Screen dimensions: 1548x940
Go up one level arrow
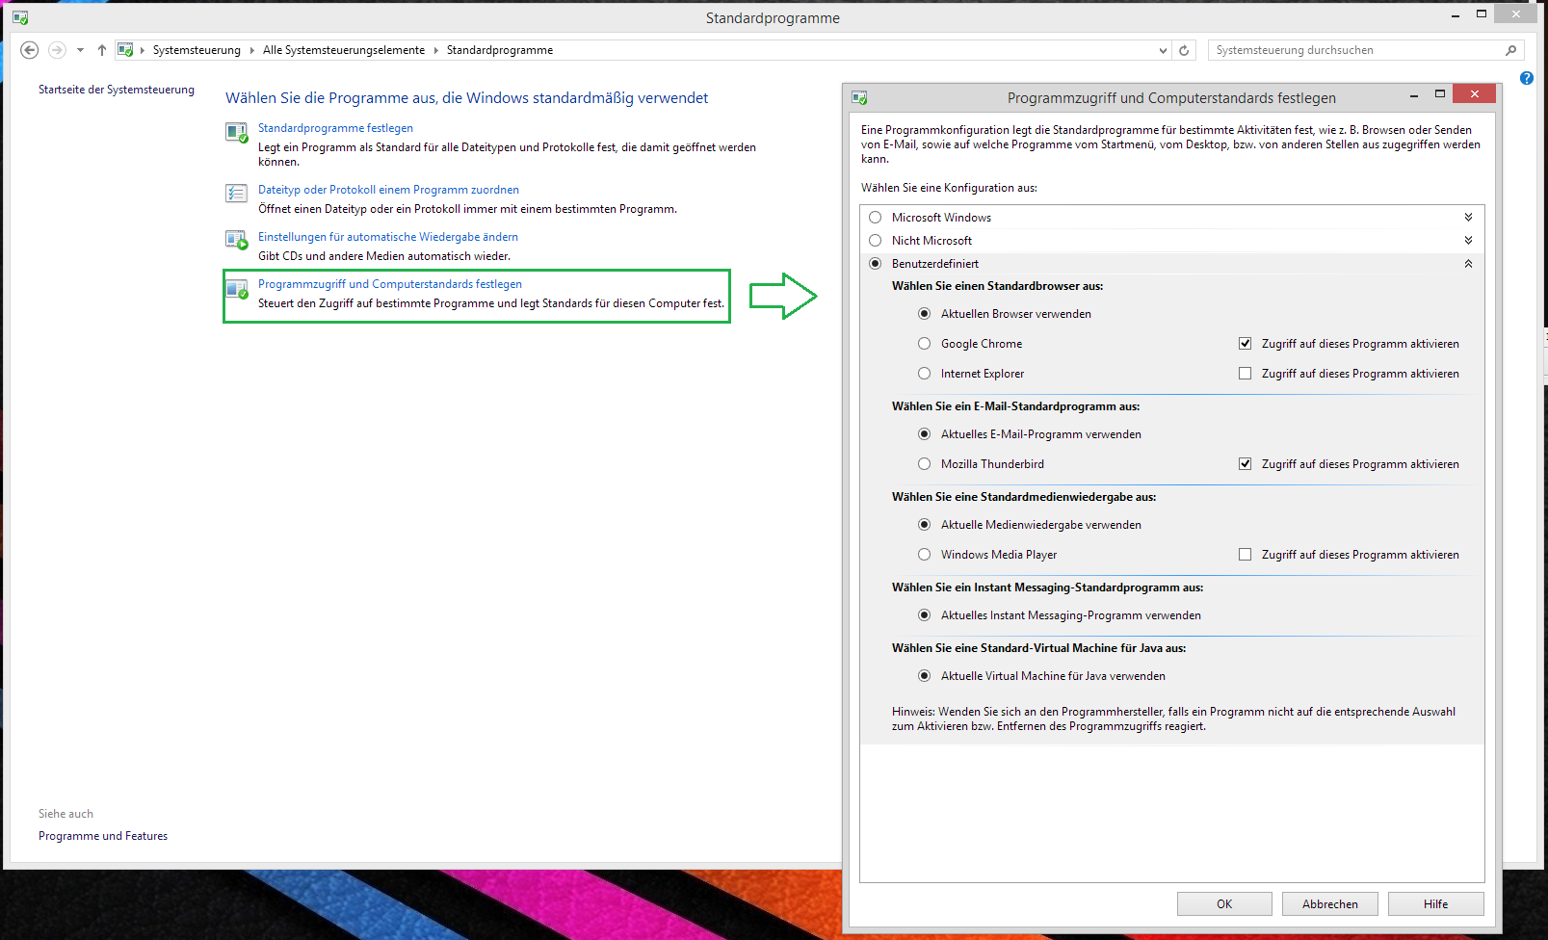[x=102, y=50]
